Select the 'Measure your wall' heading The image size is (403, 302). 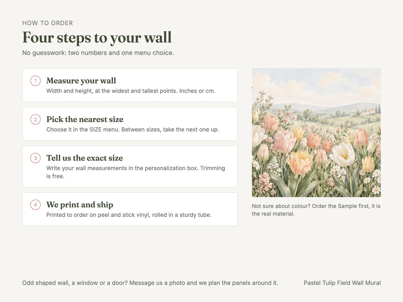(81, 81)
